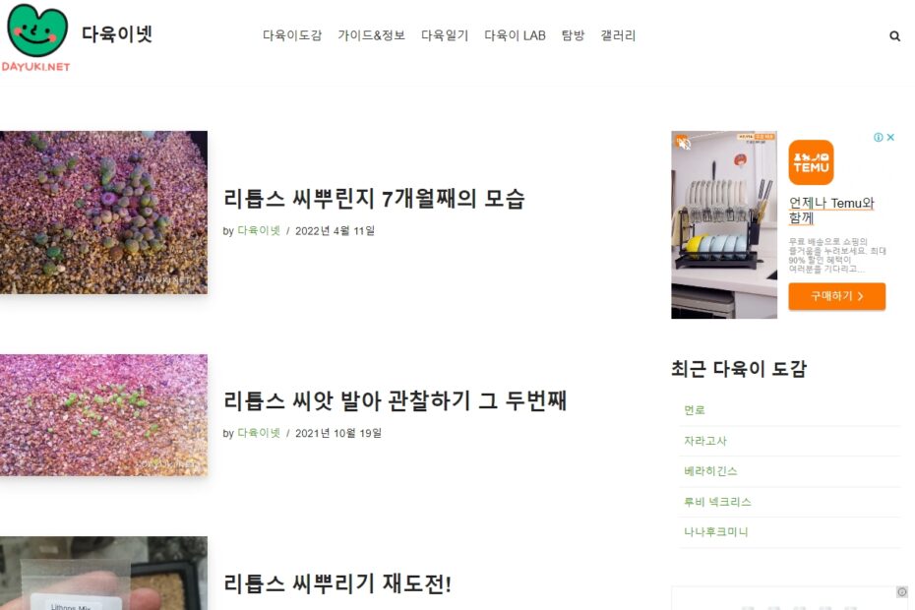This screenshot has height=610, width=915.
Task: Unmute the Temu video ad
Action: pyautogui.click(x=682, y=142)
